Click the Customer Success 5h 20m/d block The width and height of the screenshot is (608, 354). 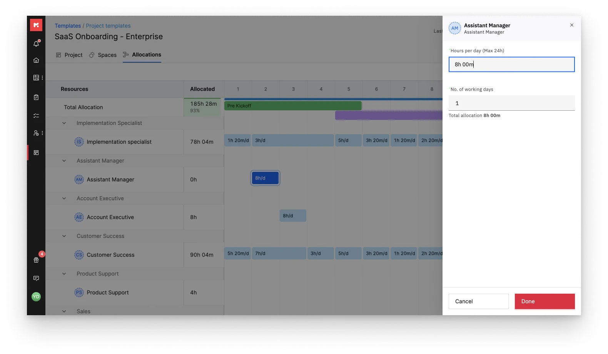tap(238, 253)
